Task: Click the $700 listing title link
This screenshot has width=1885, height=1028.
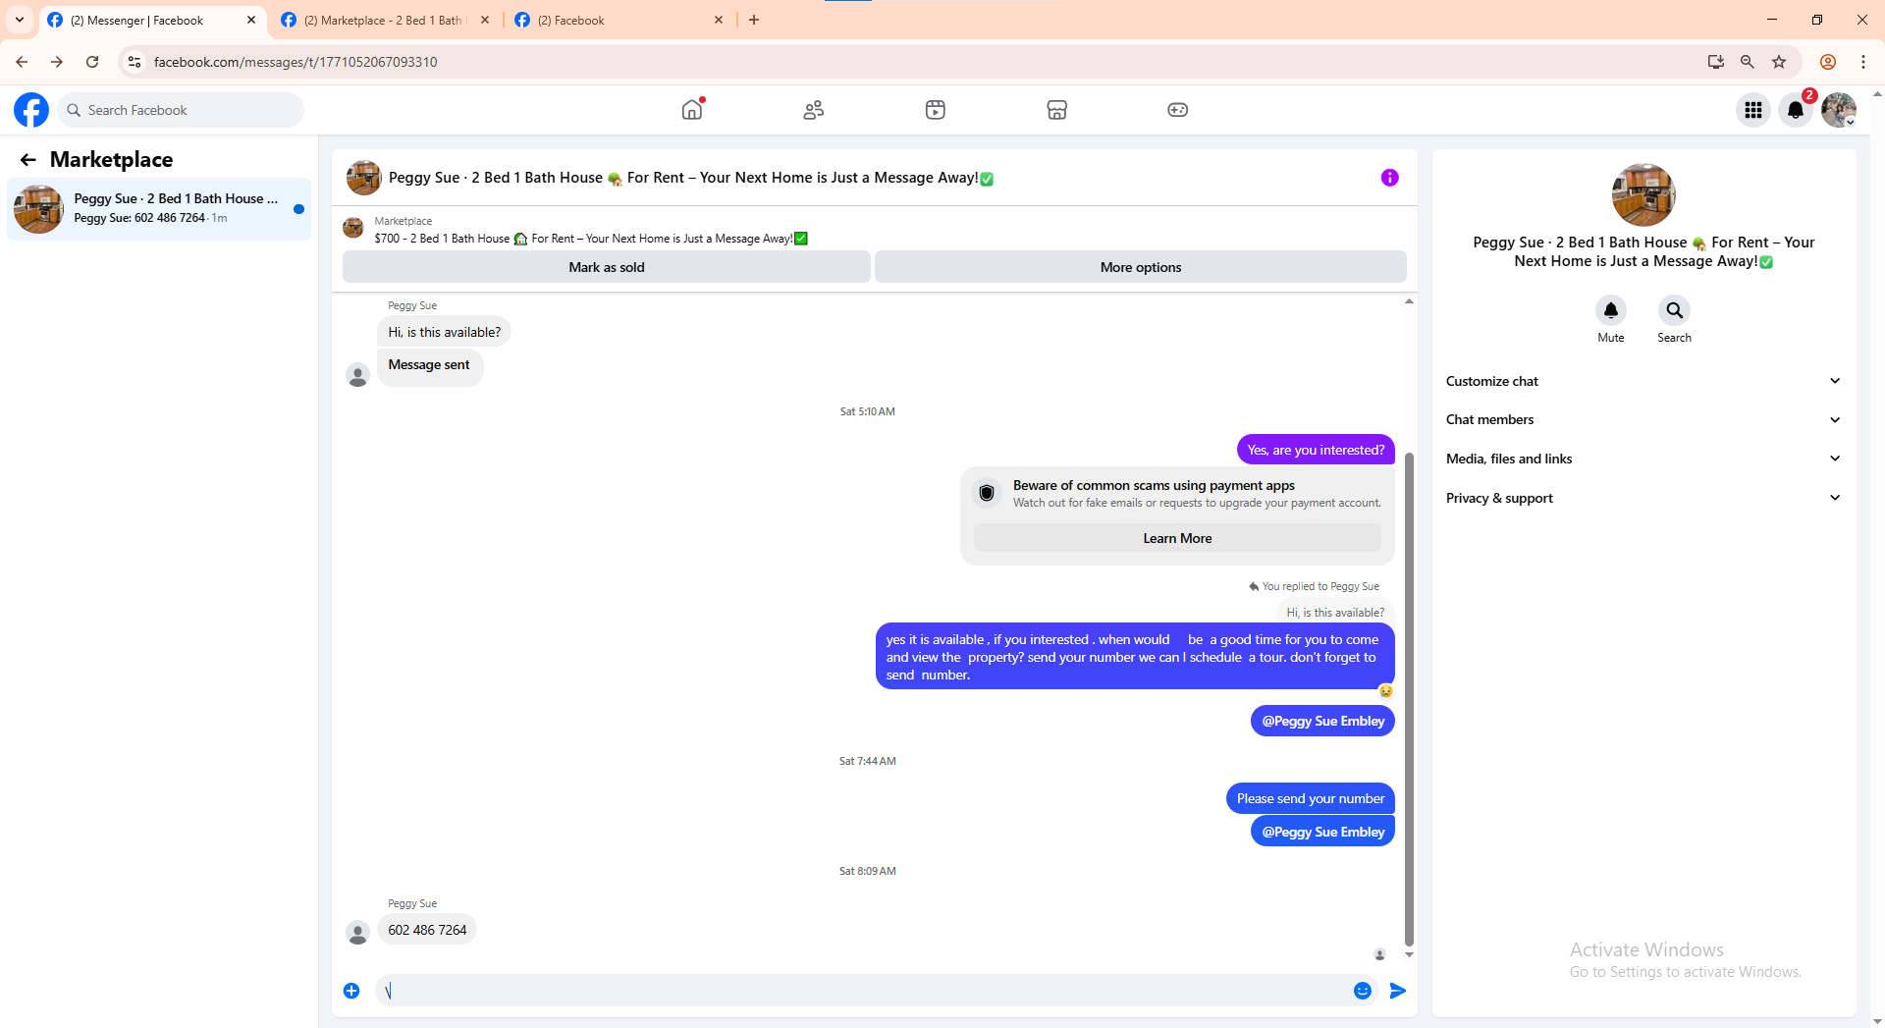Action: tap(591, 239)
